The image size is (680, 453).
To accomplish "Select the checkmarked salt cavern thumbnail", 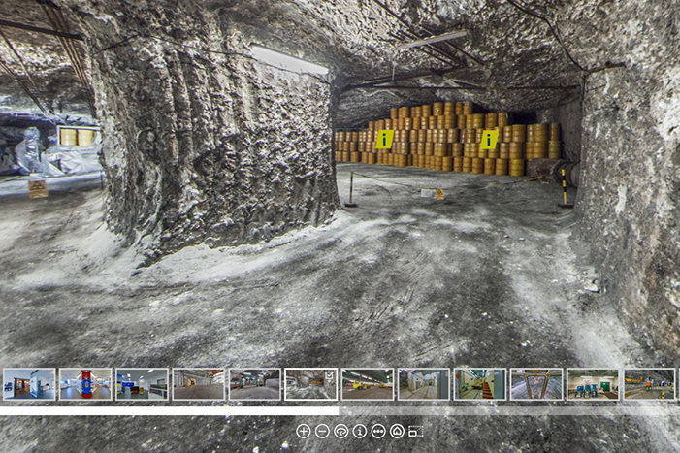I will coord(311,384).
